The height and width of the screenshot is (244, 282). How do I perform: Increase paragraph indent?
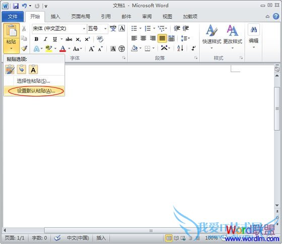point(186,28)
